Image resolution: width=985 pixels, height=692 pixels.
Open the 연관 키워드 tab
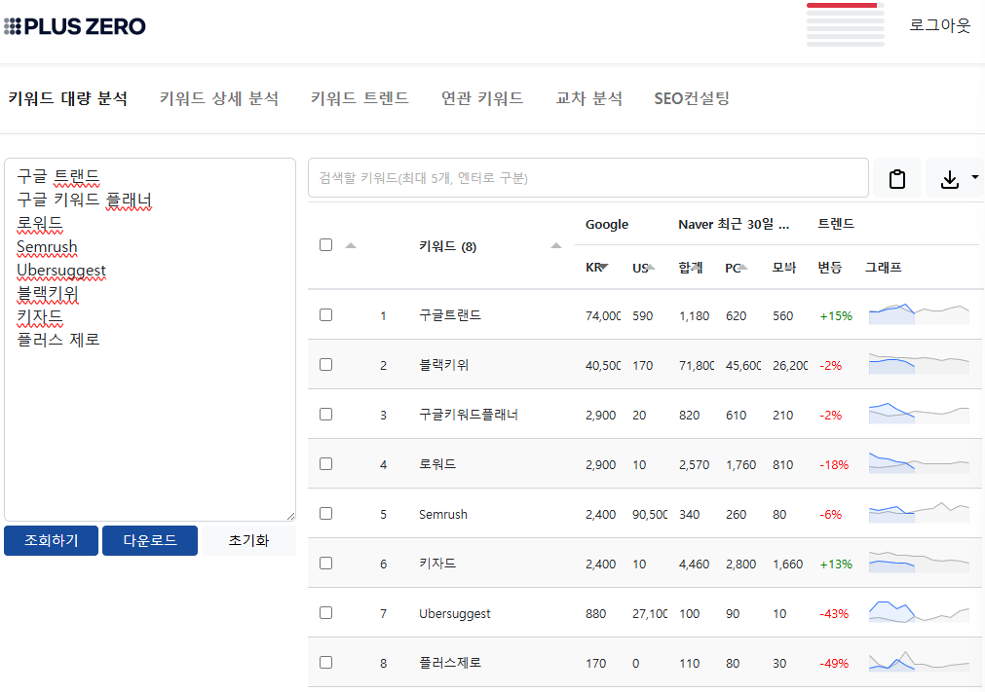pos(482,98)
